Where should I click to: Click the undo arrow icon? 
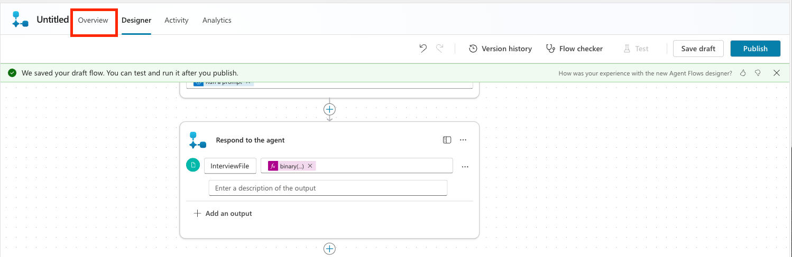(x=422, y=49)
